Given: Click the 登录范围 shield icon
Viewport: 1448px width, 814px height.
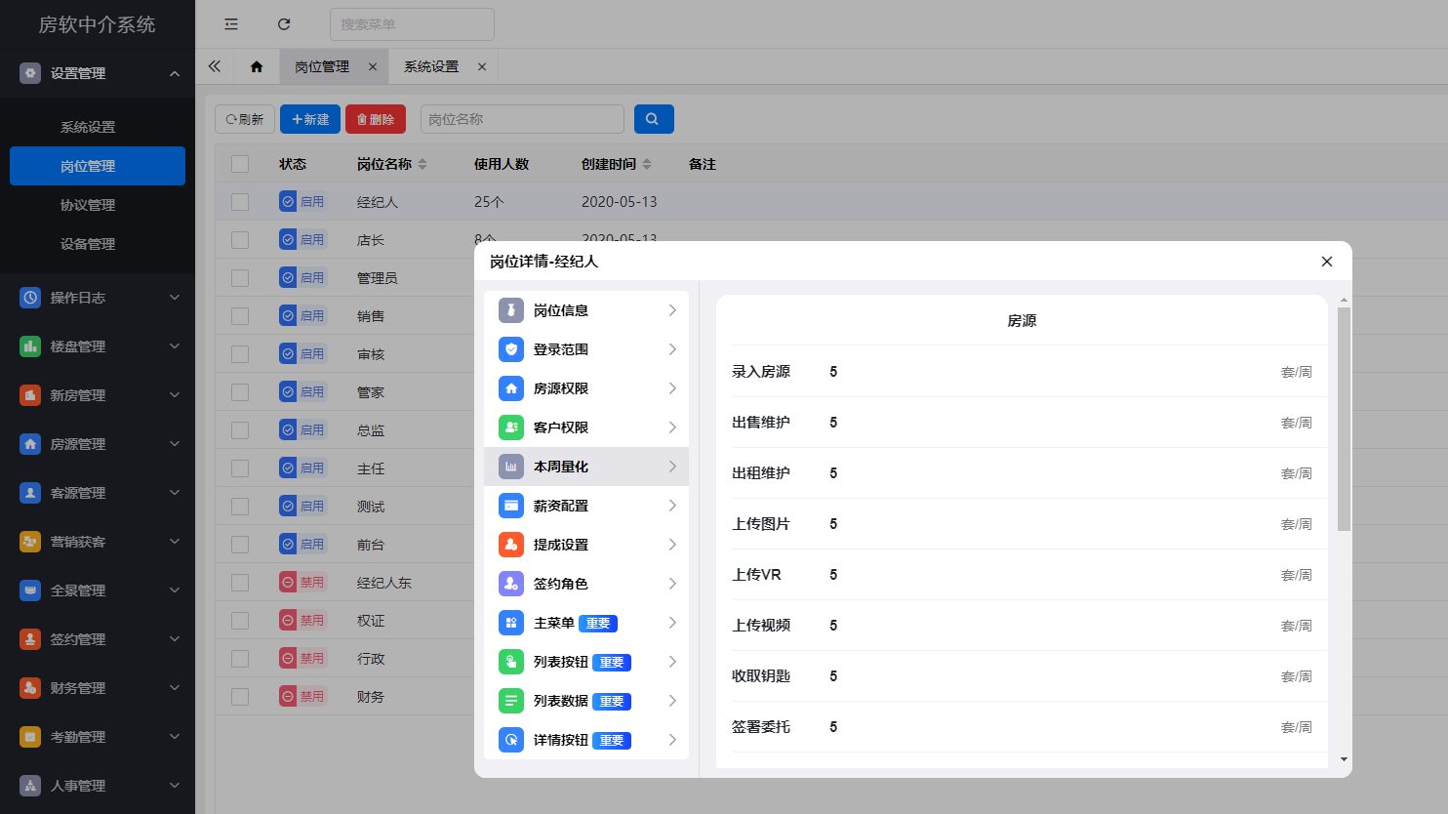Looking at the screenshot, I should [x=511, y=349].
